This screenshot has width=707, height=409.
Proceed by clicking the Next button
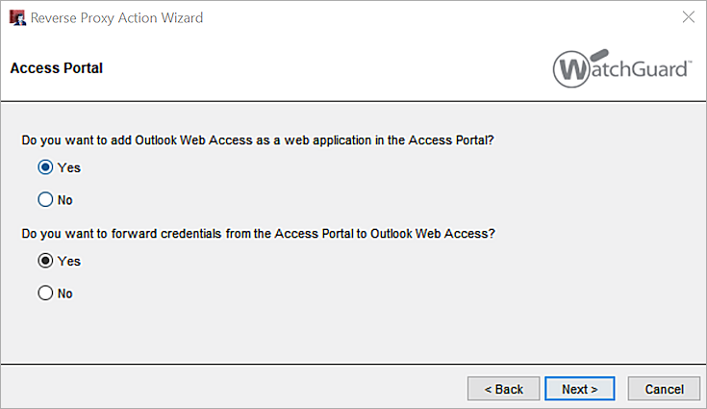coord(580,389)
